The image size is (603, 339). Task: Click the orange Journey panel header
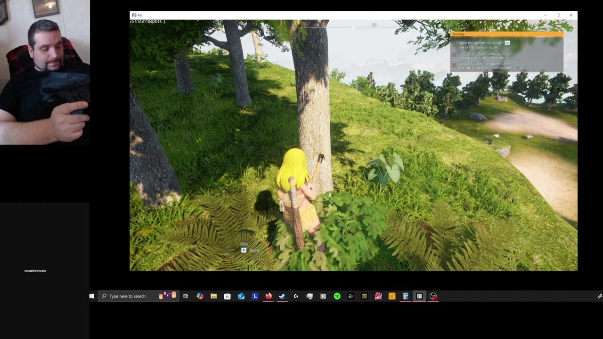click(x=506, y=34)
